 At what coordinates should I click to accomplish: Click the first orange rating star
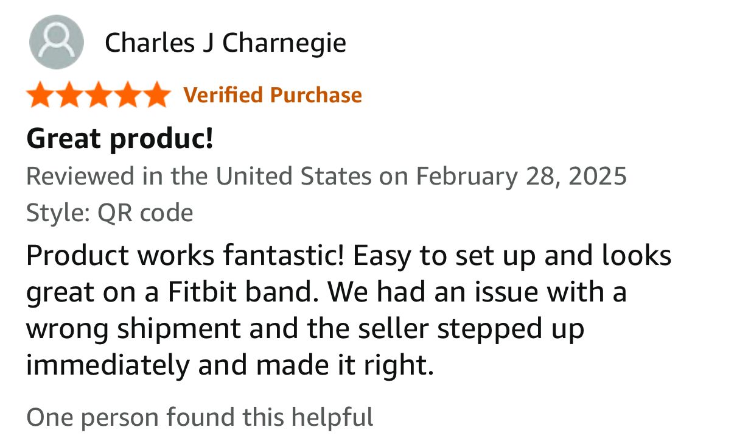[41, 96]
